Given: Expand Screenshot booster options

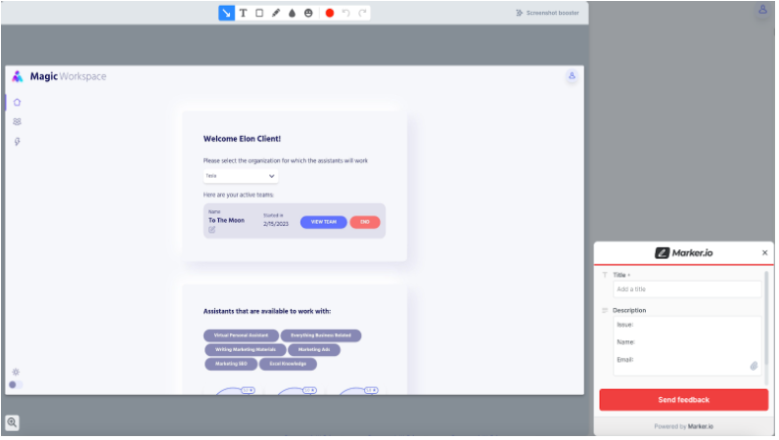Looking at the screenshot, I should pos(547,13).
